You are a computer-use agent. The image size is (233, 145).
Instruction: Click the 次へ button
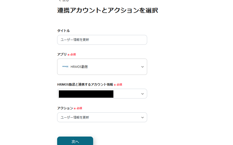(75, 141)
